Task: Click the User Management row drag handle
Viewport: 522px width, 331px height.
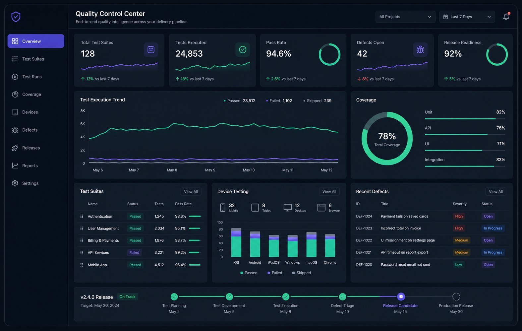Action: tap(82, 229)
